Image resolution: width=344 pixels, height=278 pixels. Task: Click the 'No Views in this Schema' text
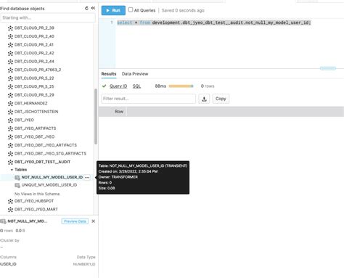click(37, 194)
